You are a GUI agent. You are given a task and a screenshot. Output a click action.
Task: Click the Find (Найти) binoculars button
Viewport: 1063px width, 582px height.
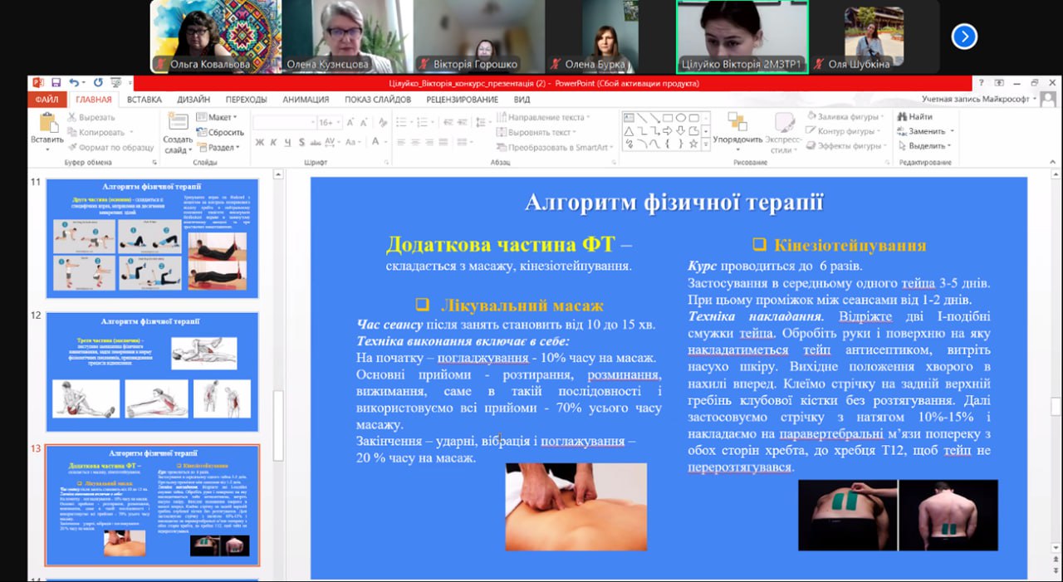coord(914,117)
